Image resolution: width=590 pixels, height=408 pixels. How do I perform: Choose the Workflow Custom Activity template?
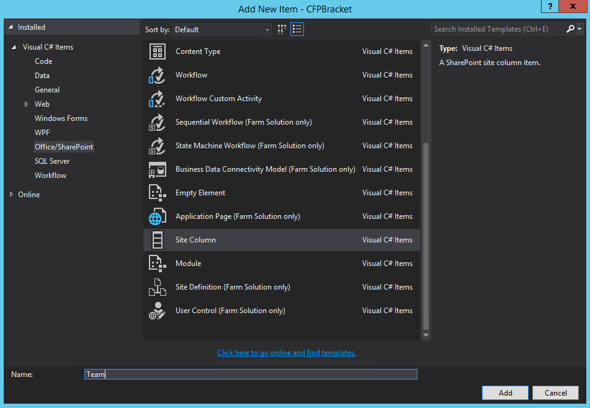coord(157,99)
